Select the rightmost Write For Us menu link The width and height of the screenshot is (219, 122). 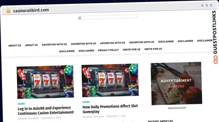[x=153, y=49]
